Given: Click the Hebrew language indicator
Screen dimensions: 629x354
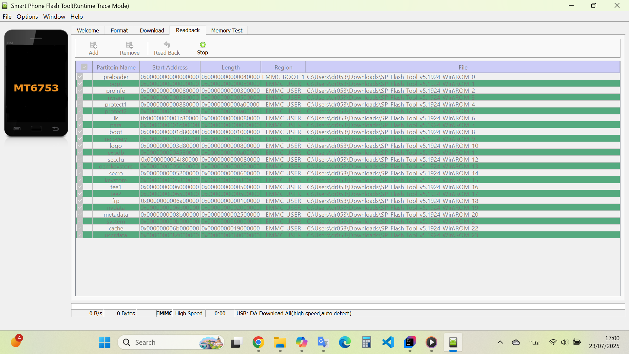Looking at the screenshot, I should pyautogui.click(x=534, y=342).
